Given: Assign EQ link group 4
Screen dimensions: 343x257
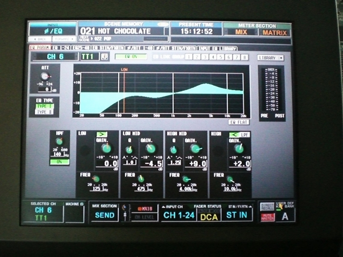Looking at the screenshot, I should pos(213,57).
